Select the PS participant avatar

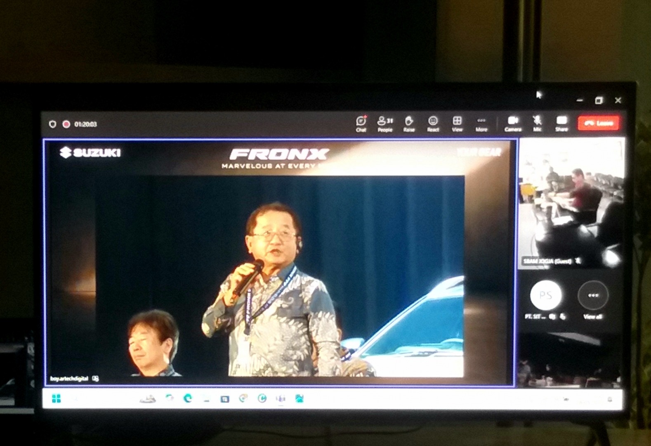pyautogui.click(x=545, y=295)
